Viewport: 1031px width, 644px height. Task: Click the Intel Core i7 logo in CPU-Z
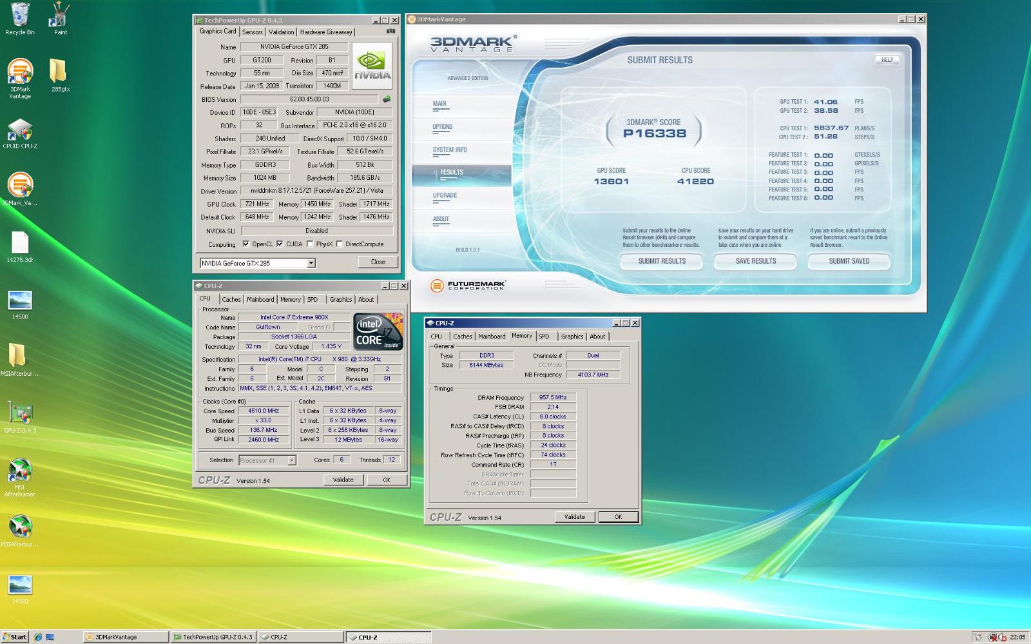coord(379,331)
